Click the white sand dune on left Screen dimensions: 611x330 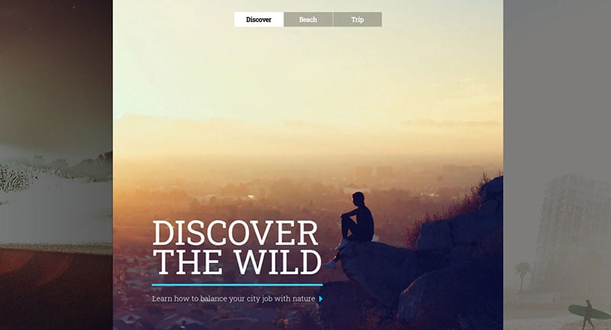click(54, 206)
